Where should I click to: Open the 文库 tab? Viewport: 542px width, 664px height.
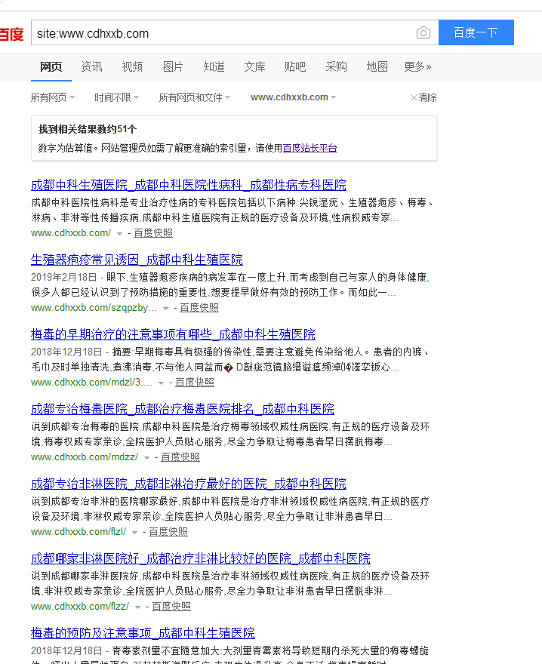pos(254,66)
